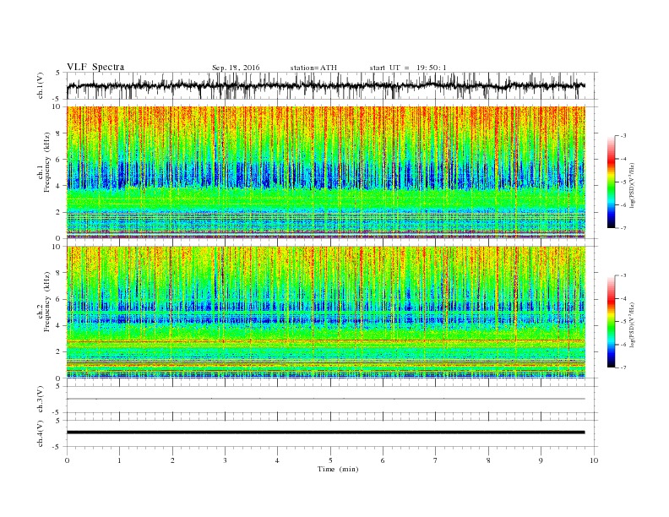Click the 'ch.3(V)' axis label
This screenshot has height=517, width=669.
coord(41,400)
